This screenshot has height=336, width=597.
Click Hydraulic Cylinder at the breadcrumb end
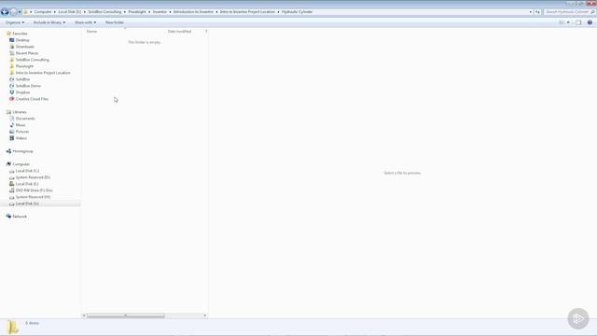coord(297,12)
